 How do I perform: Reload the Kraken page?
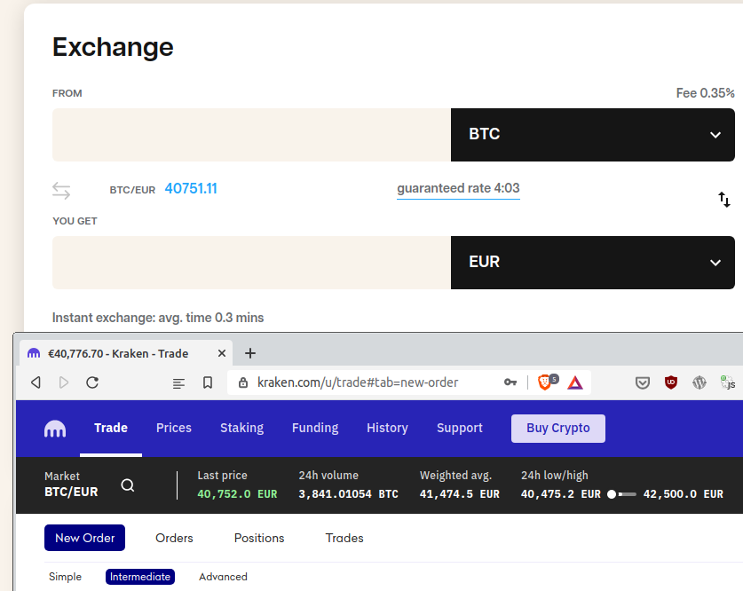(92, 382)
